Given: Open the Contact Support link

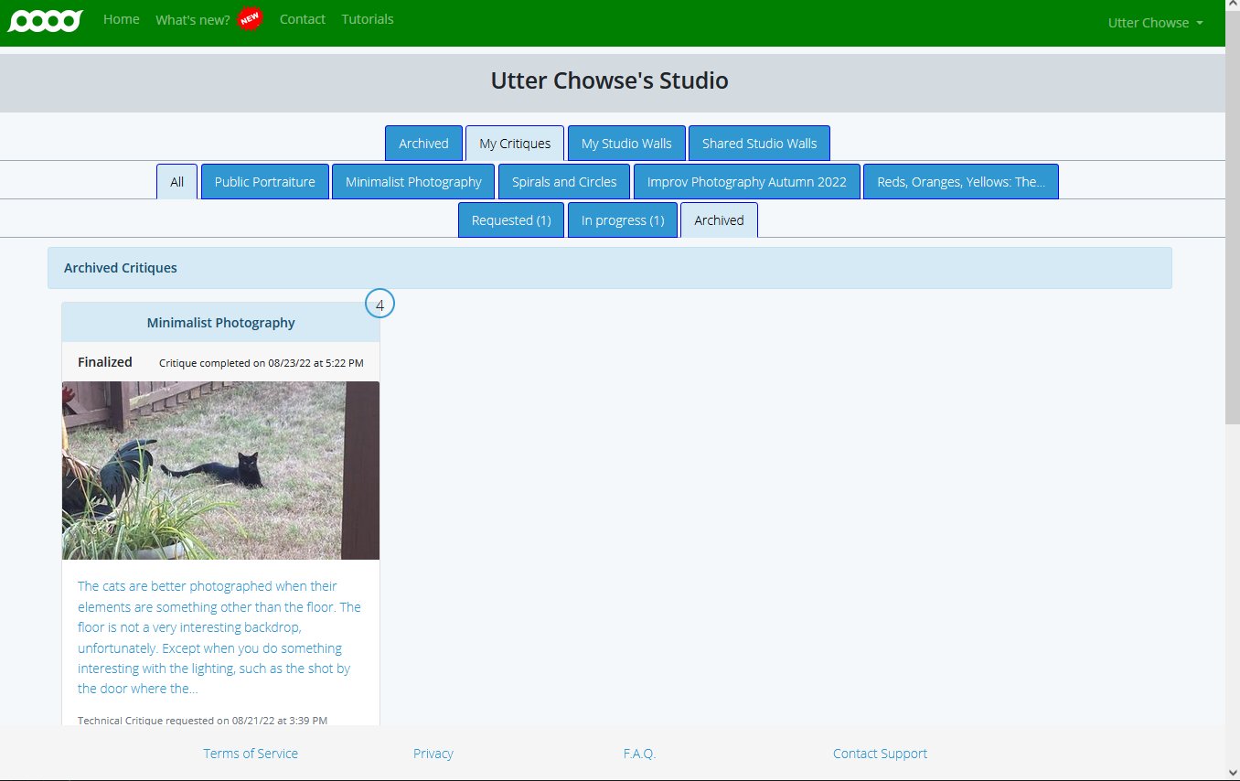Looking at the screenshot, I should 880,754.
